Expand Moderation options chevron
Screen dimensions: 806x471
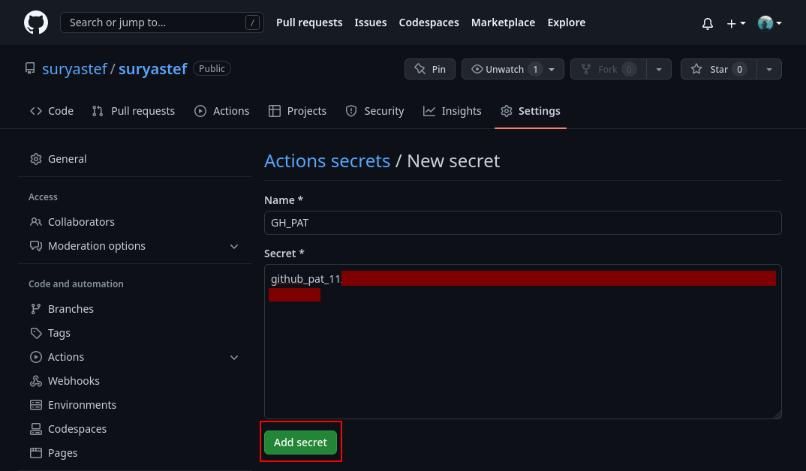pyautogui.click(x=234, y=247)
